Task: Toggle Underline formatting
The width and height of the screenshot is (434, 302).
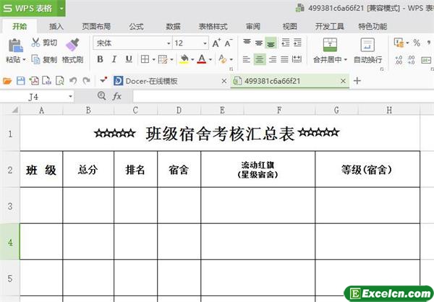Action: 128,59
